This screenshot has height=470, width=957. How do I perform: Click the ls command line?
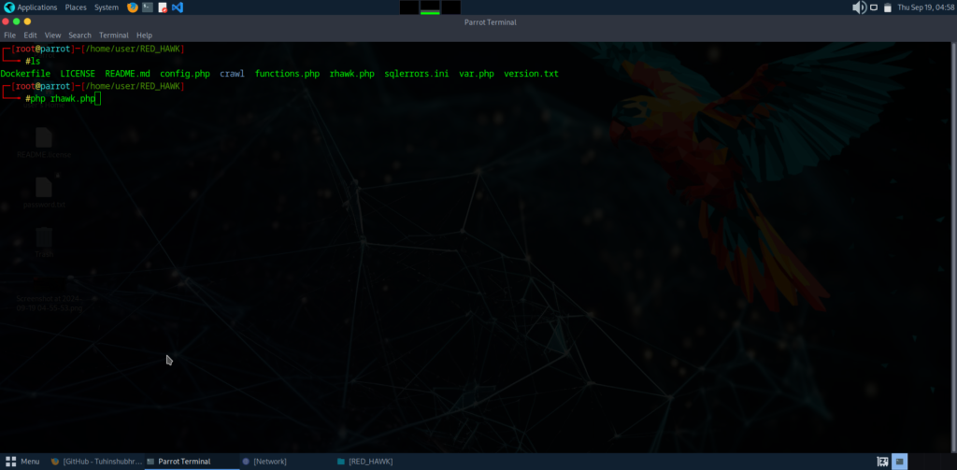[x=36, y=62]
